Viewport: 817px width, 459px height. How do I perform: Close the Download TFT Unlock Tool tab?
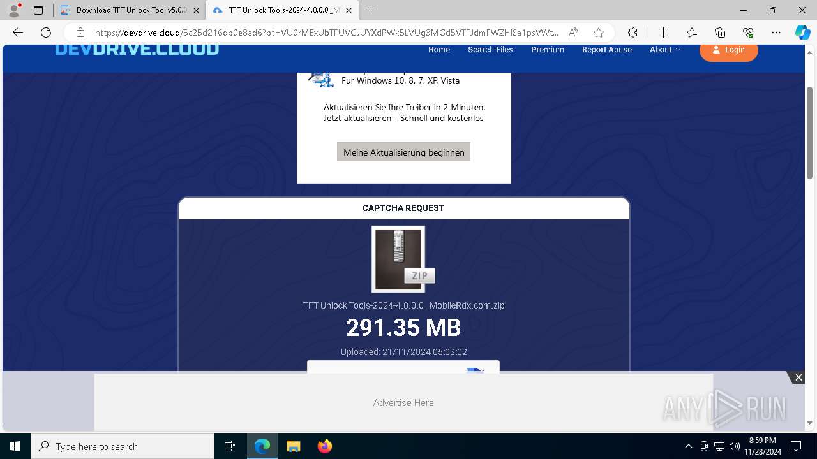coord(196,10)
